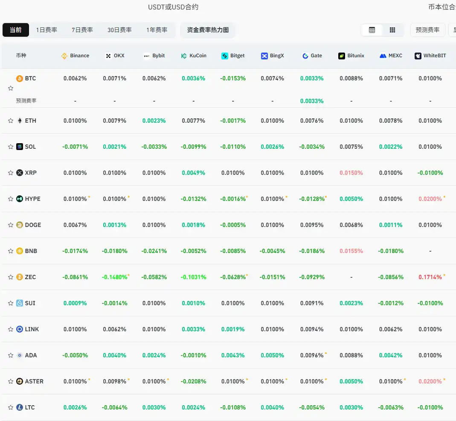Viewport: 456px width, 421px height.
Task: Switch to table view layout
Action: [372, 30]
